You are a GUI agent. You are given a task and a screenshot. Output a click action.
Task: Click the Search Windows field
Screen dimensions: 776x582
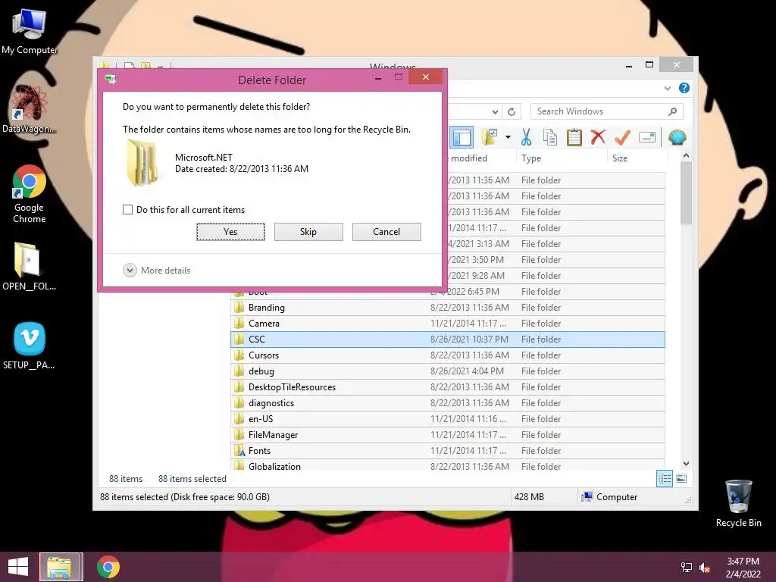click(x=606, y=111)
